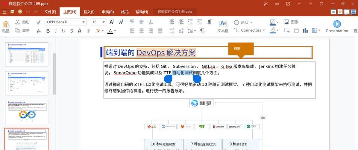Image resolution: width=358 pixels, height=150 pixels.
Task: Switch to the 格式 tab
Action: tap(125, 12)
